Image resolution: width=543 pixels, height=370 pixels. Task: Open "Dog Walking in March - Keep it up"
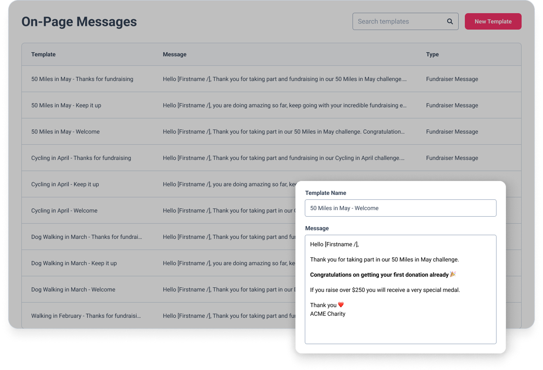pyautogui.click(x=74, y=263)
